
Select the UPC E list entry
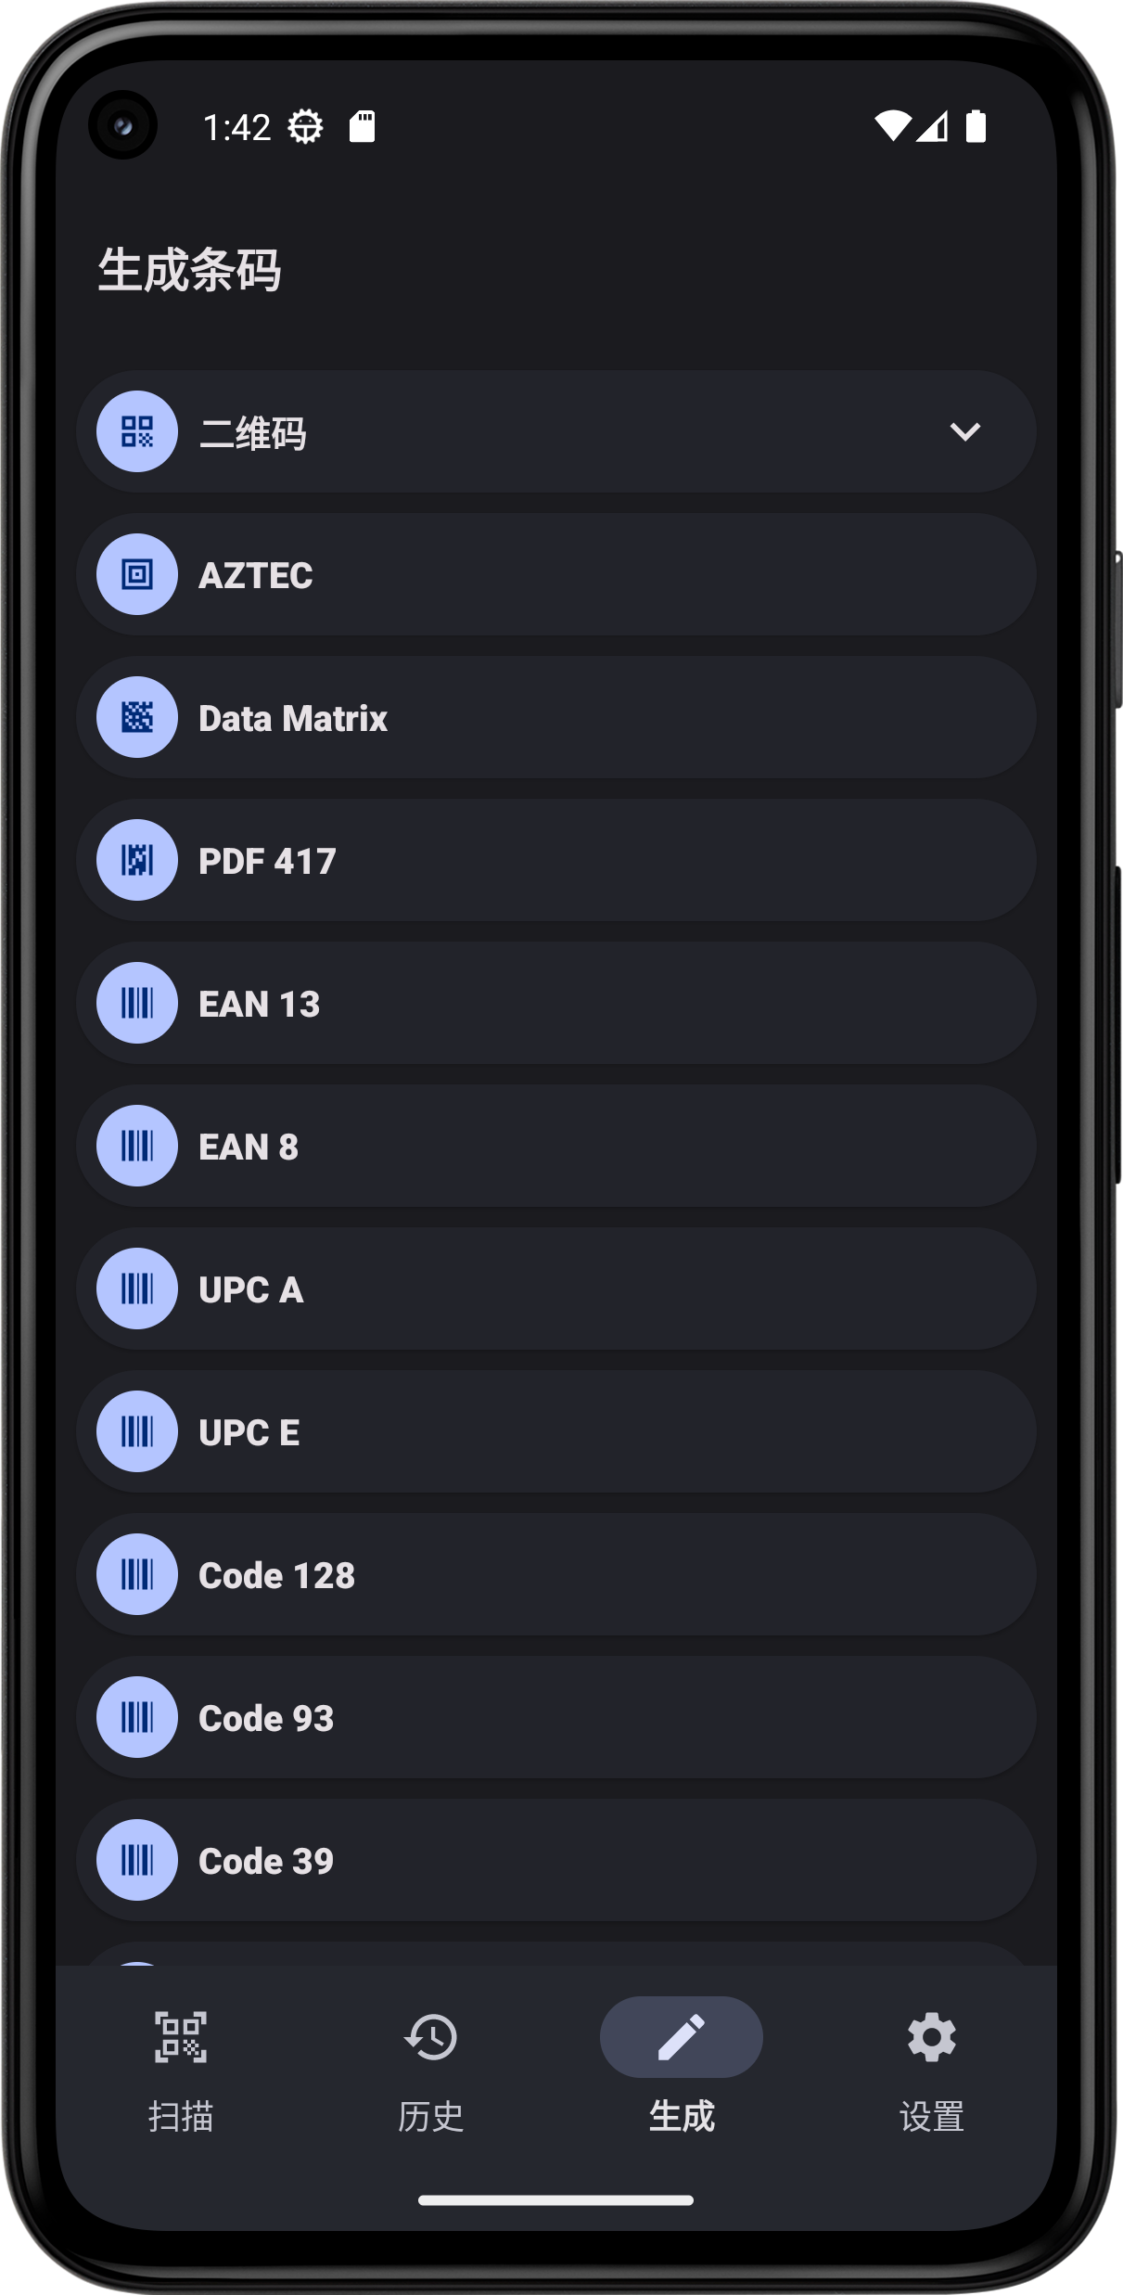(556, 1431)
